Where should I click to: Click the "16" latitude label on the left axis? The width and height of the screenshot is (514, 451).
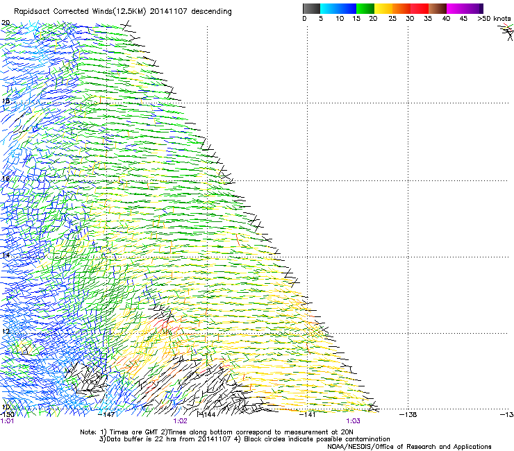[x=6, y=178]
